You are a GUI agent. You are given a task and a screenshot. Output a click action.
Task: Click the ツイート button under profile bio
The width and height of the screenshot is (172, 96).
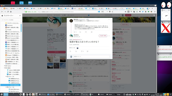coord(56,52)
